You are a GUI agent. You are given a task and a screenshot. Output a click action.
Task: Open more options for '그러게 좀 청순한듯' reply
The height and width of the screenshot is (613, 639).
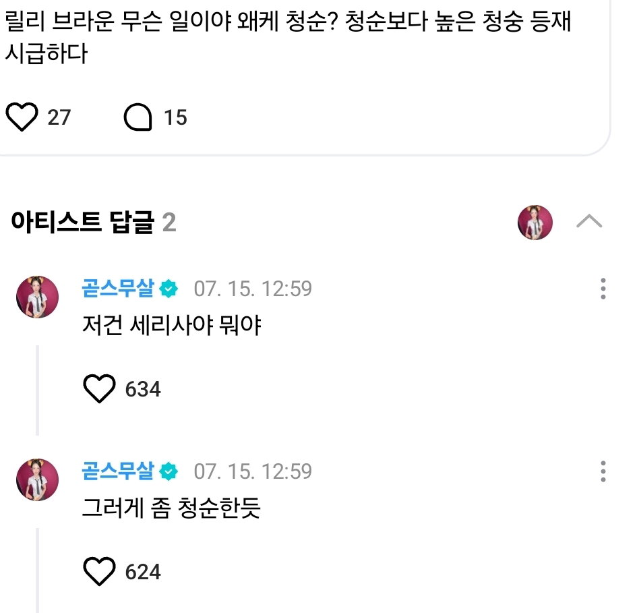pyautogui.click(x=603, y=471)
